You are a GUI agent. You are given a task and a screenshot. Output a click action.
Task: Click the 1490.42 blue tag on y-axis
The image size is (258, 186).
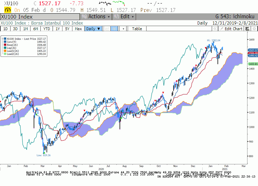(x=253, y=56)
